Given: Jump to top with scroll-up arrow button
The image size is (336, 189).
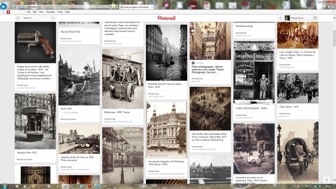Looking at the screenshot, I should (326, 180).
